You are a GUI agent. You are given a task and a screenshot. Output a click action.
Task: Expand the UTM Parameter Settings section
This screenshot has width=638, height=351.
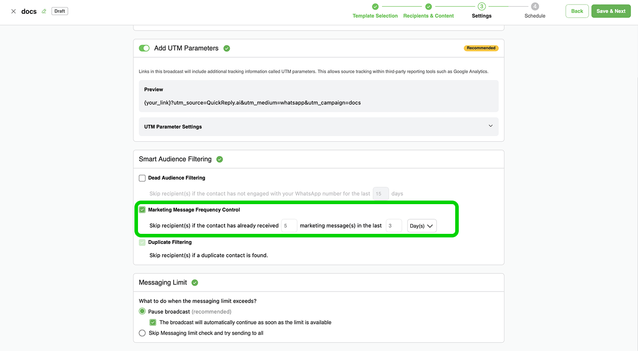point(318,127)
